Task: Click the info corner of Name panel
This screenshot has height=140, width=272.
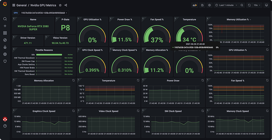Action: pos(14,18)
